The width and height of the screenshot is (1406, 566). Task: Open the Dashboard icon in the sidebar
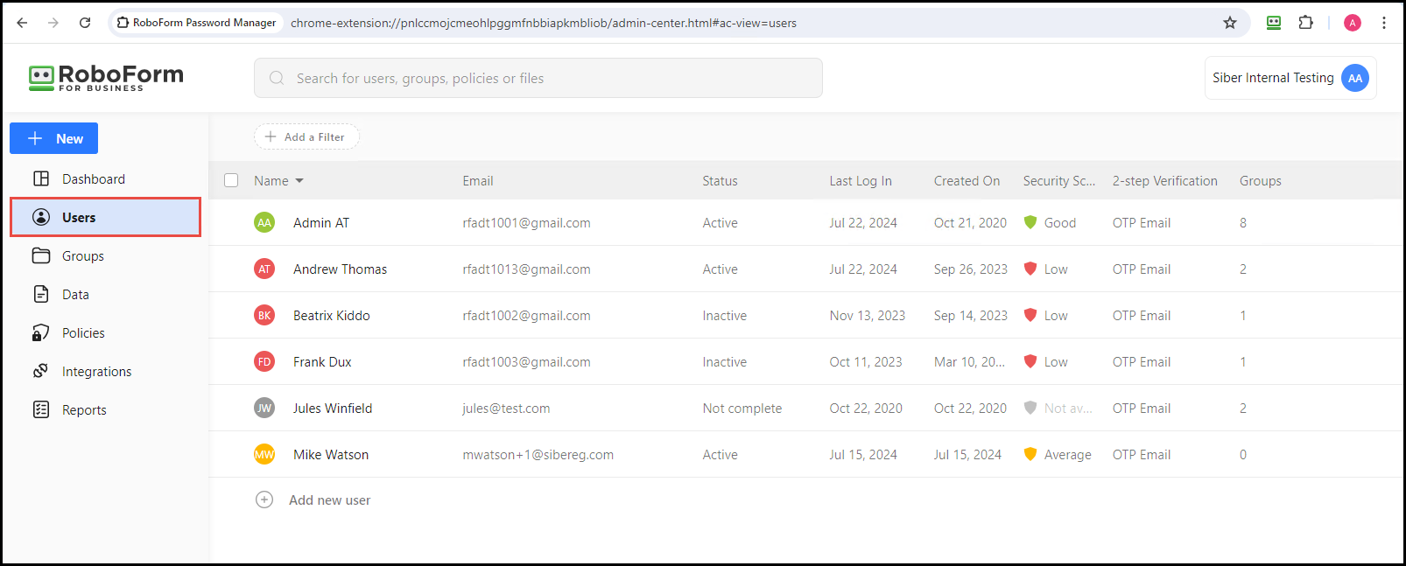(41, 179)
